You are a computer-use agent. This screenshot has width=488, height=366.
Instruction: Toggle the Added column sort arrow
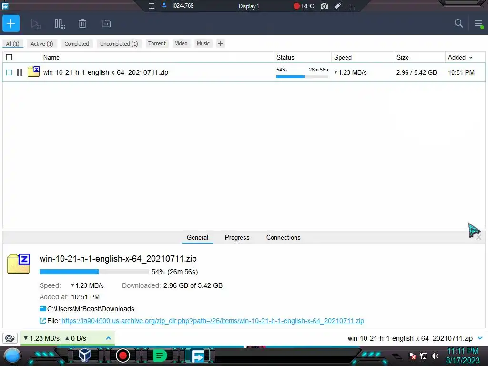tap(471, 58)
